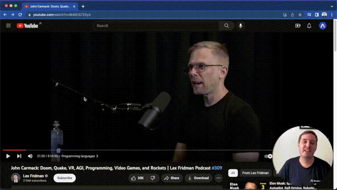Open the Chrome tab search chevron
This screenshot has height=190, width=337.
[x=332, y=7]
